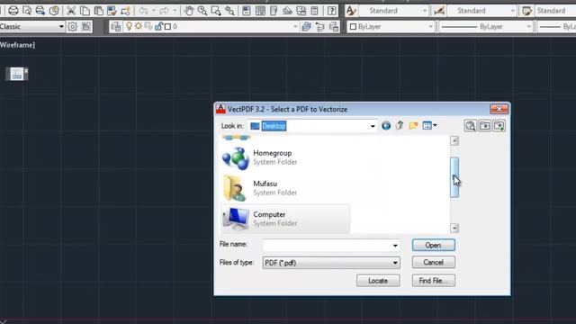Open Workspace Settings gear icon

72,26
